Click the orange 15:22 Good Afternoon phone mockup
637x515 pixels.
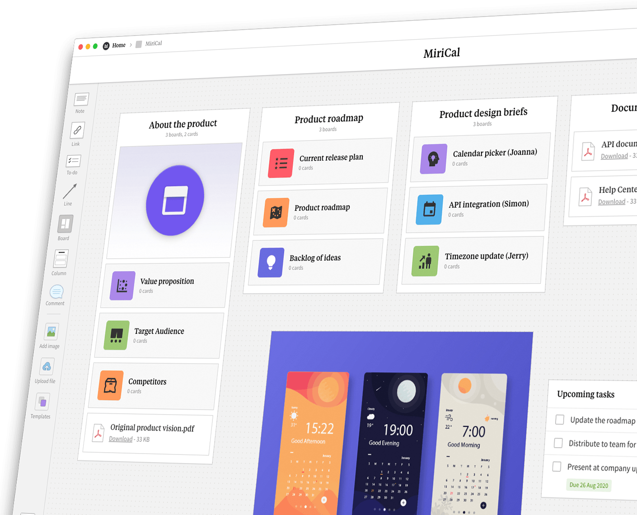click(x=312, y=443)
